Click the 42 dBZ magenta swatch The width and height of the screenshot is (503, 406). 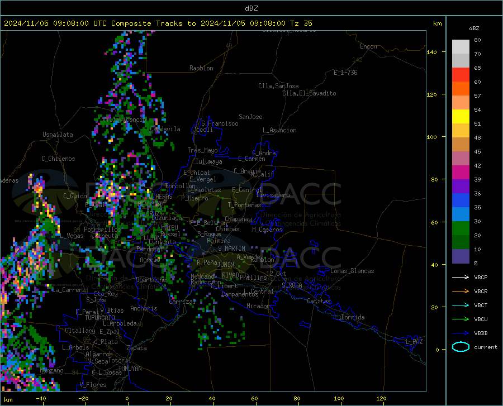tap(461, 173)
